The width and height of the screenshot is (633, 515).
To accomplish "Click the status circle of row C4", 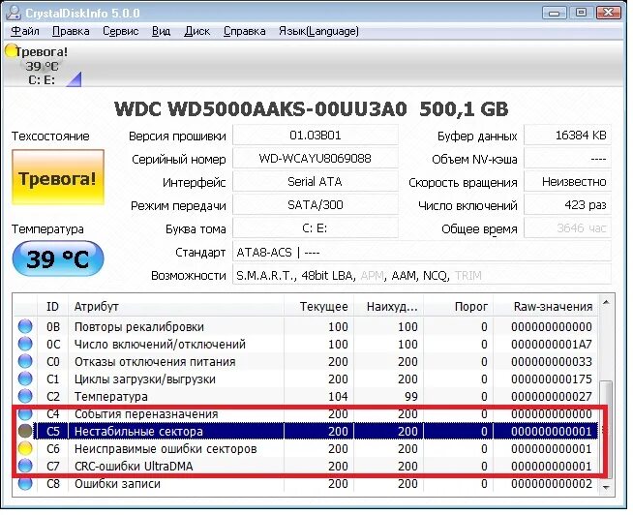I will click(25, 413).
